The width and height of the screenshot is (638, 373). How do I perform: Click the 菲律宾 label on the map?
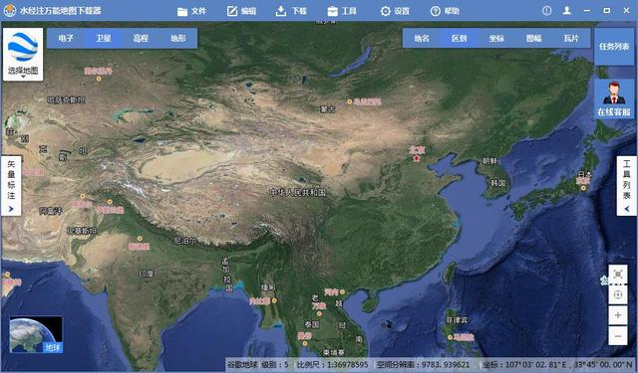(x=457, y=320)
